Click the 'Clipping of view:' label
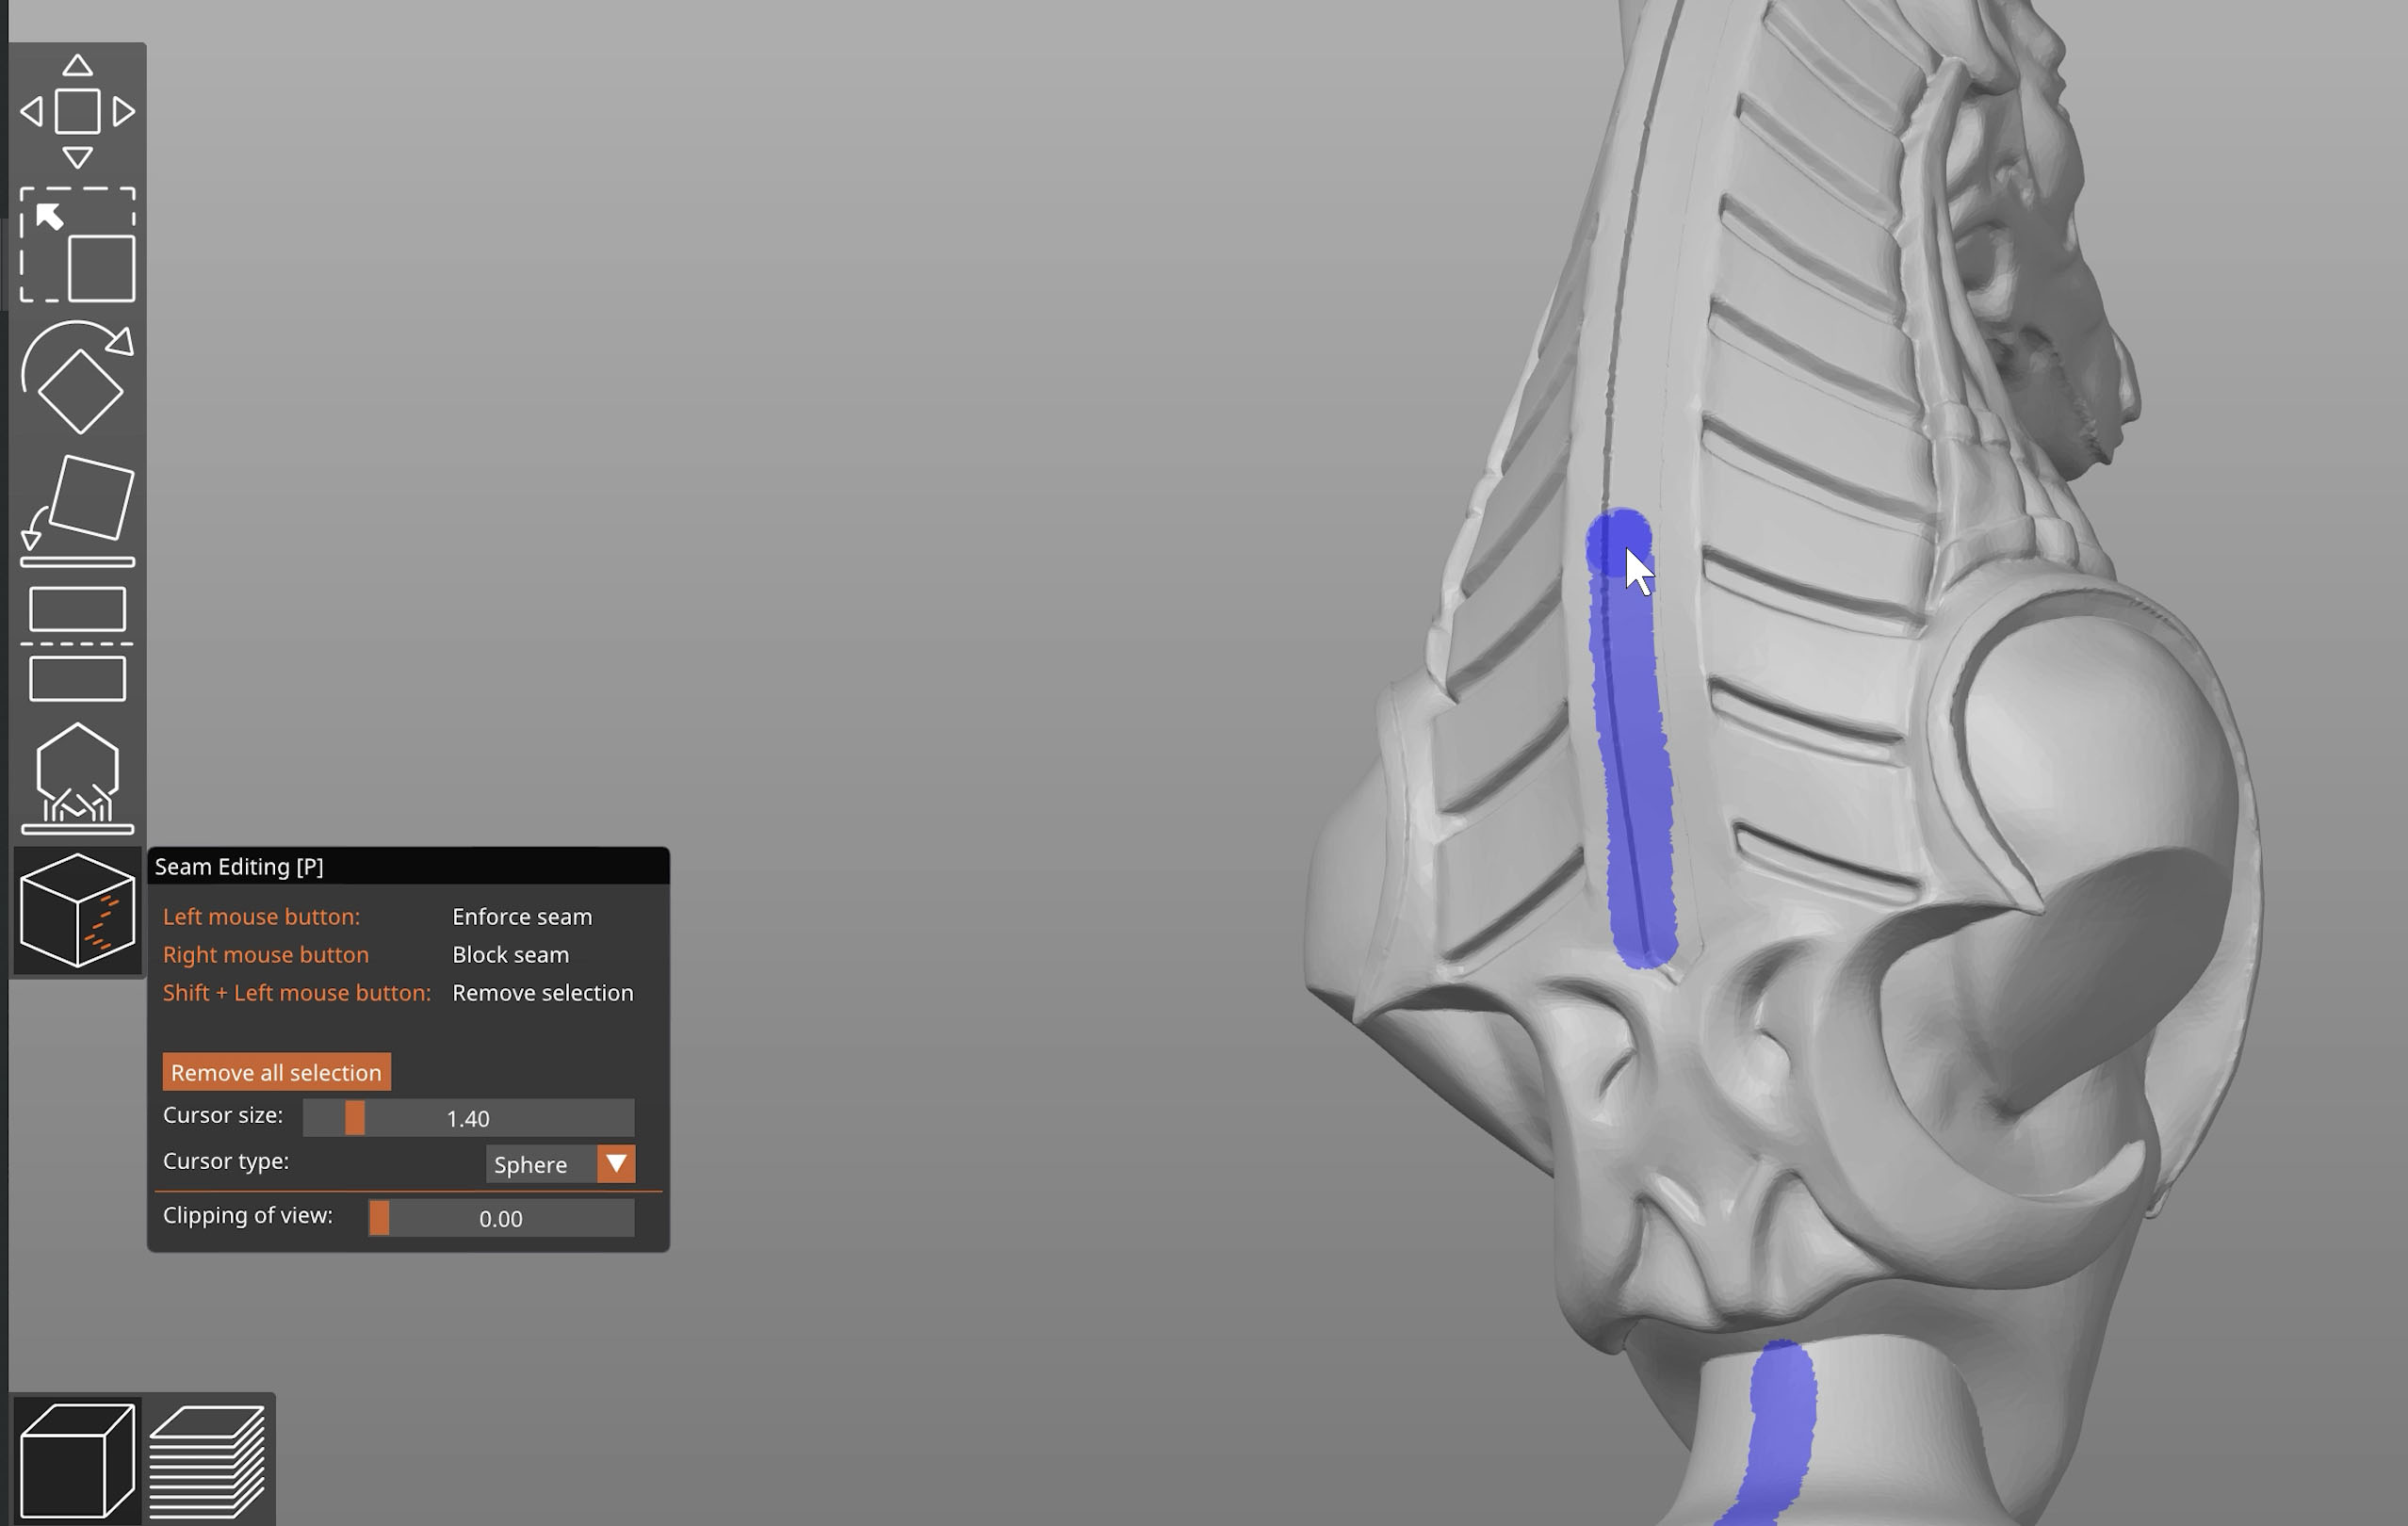The image size is (2408, 1526). point(248,1215)
